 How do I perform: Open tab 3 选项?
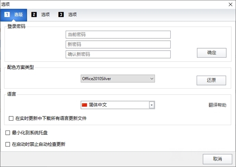click(x=67, y=15)
